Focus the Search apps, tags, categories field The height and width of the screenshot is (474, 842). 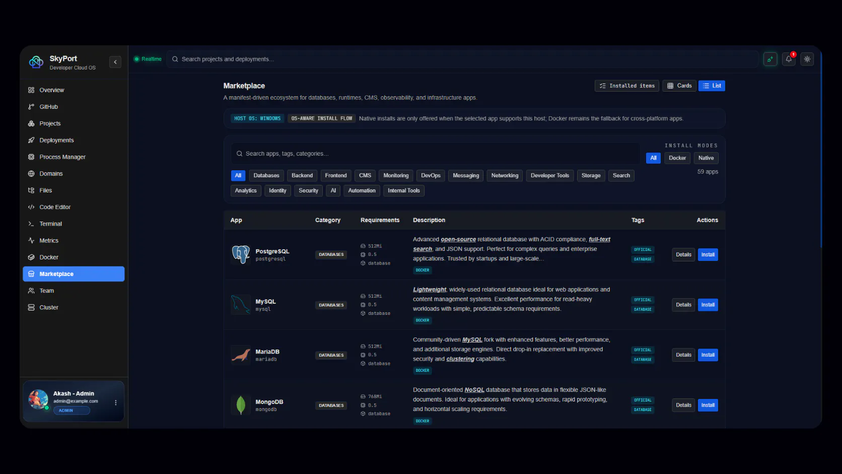pyautogui.click(x=436, y=154)
